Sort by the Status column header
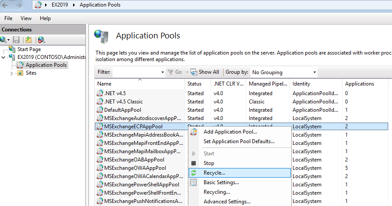 click(198, 84)
